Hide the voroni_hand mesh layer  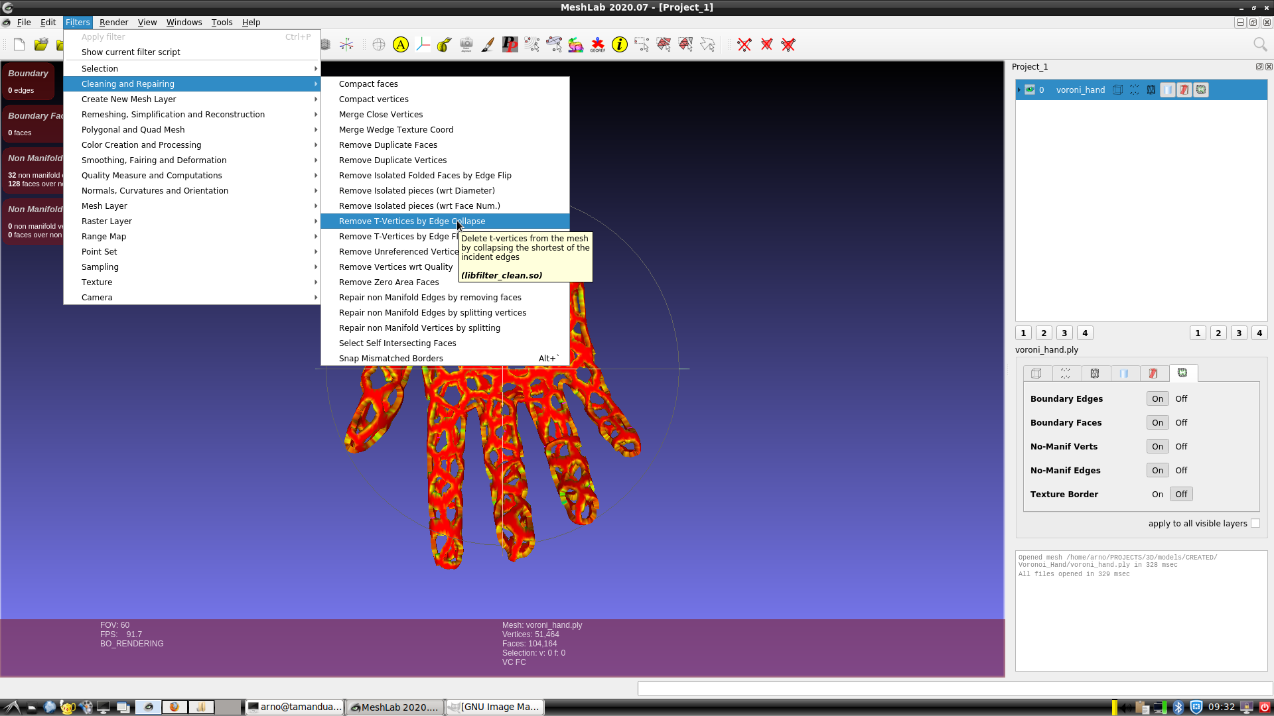(1030, 89)
